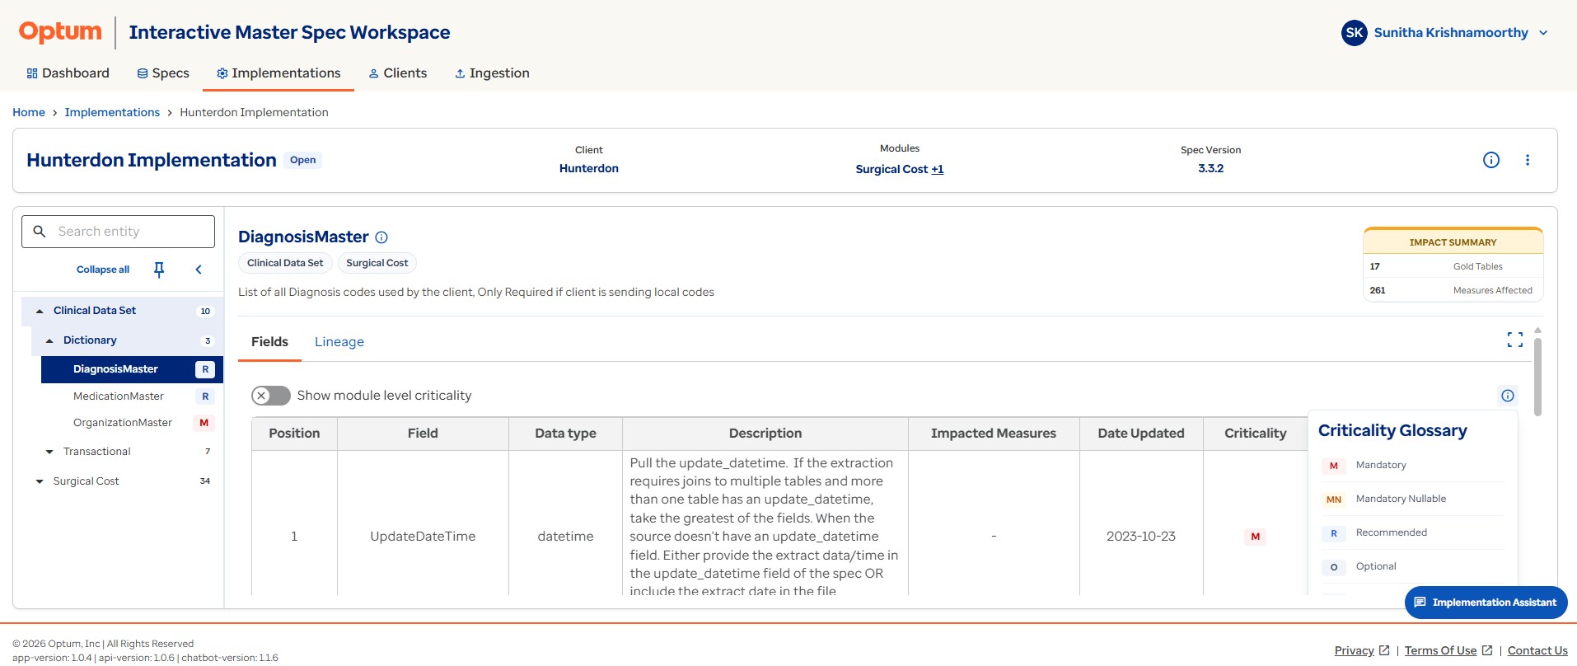Click the Implementations breadcrumb link
1577x666 pixels.
tap(112, 112)
